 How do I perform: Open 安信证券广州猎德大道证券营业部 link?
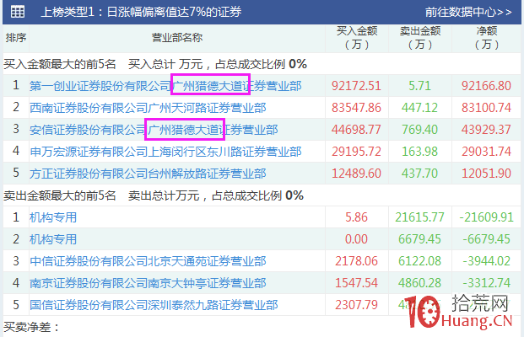[x=154, y=130]
